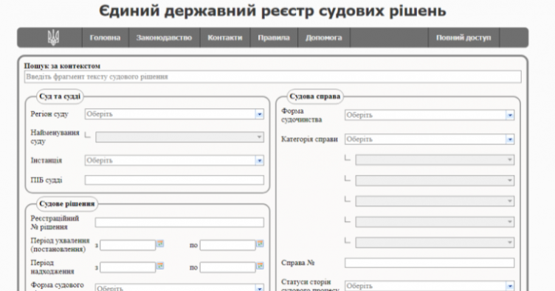Open the Найменування суду dropdown

(x=179, y=137)
